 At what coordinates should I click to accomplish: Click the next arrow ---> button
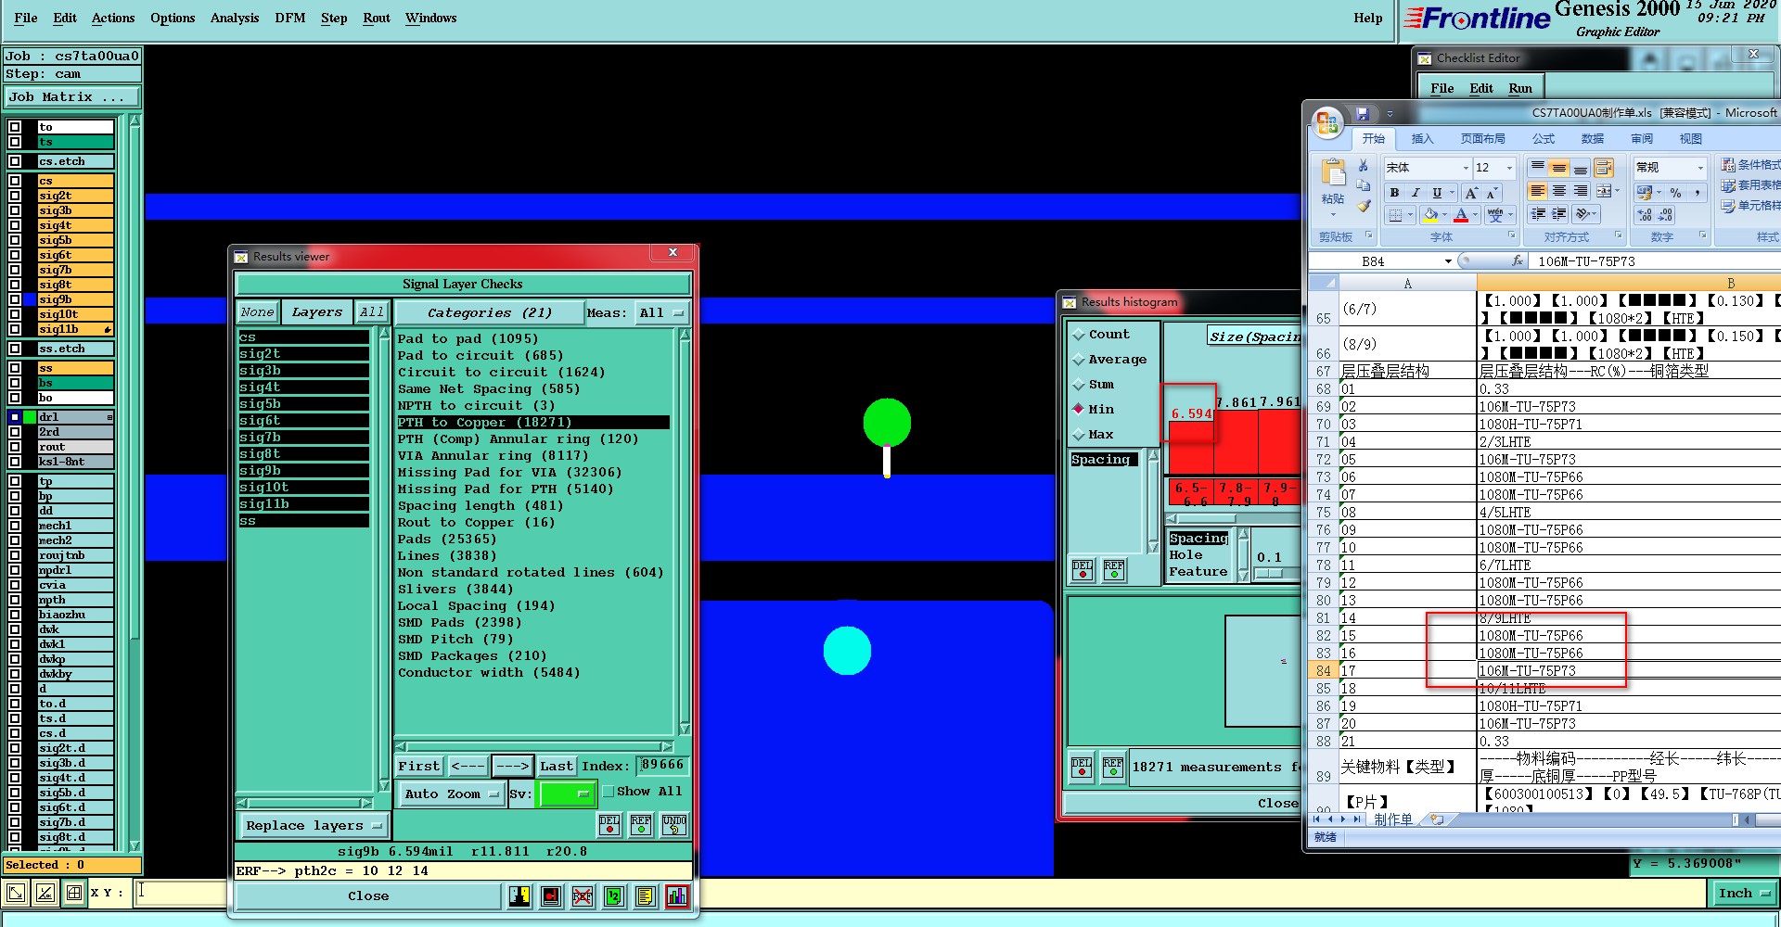(512, 767)
